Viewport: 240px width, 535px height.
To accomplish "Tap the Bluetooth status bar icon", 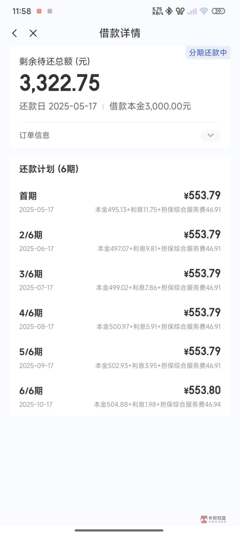I will [169, 11].
